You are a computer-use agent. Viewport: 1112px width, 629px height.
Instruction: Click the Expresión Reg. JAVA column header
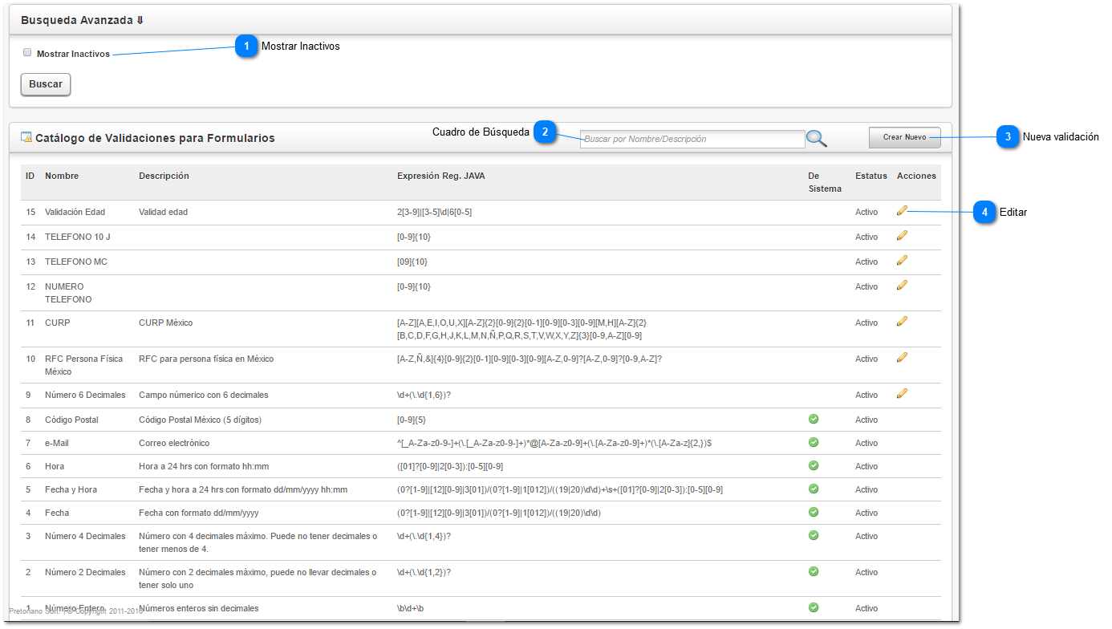coord(440,176)
